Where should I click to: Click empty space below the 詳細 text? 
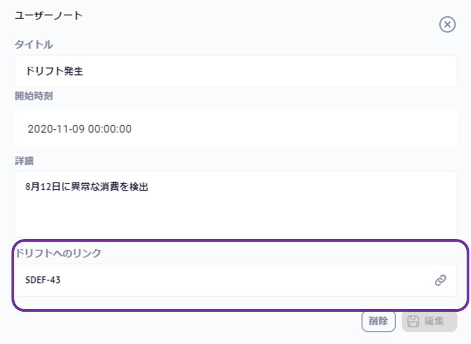[235, 219]
